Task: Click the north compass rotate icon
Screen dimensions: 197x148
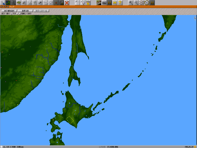Action: point(147,3)
